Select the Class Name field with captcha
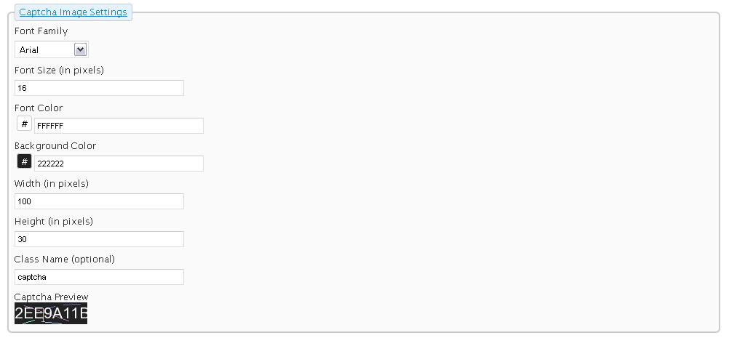Image resolution: width=729 pixels, height=338 pixels. tap(99, 277)
